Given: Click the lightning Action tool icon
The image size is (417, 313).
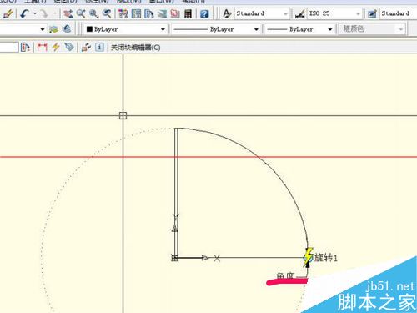Looking at the screenshot, I should 56,47.
